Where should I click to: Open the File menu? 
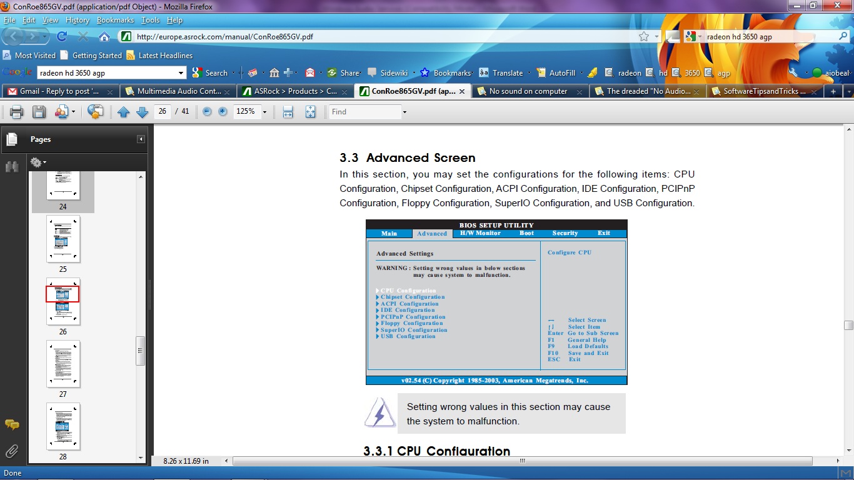coord(10,20)
